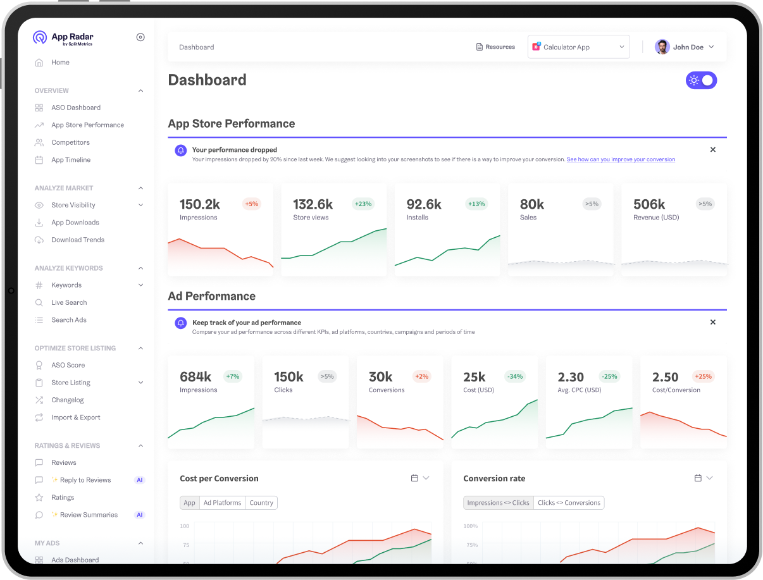Click the App Radar logo icon
Image resolution: width=763 pixels, height=580 pixels.
point(40,37)
